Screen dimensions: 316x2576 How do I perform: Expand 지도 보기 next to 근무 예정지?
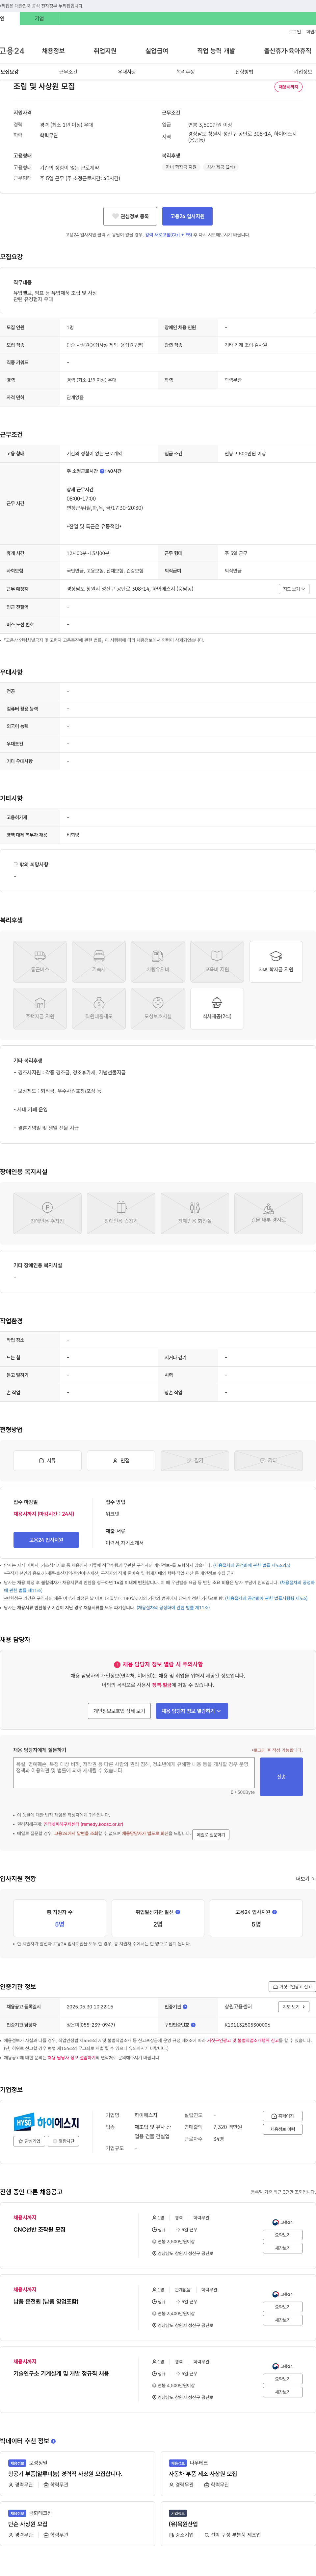[294, 589]
